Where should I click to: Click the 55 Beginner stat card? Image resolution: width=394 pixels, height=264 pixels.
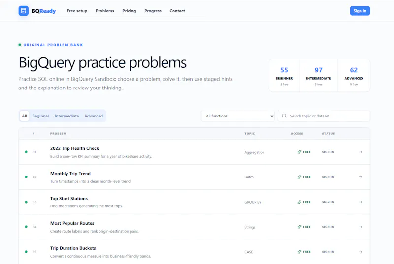tap(284, 76)
